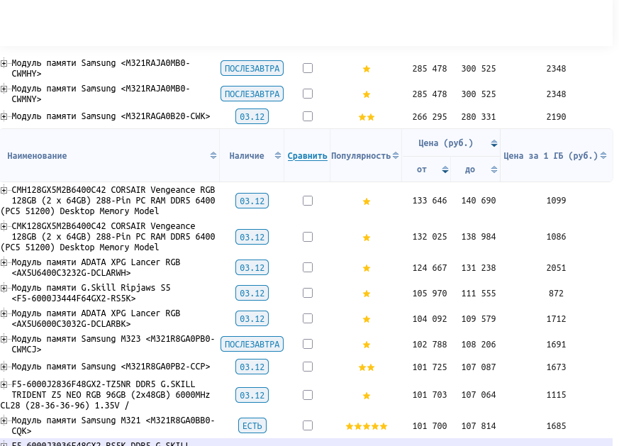Expand row Samsung M321RAJA0MB0-CWMNY

click(x=4, y=89)
